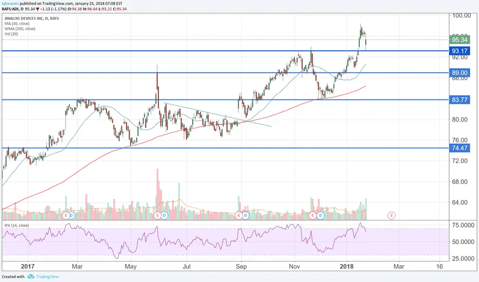Click the earnings E marker after Nov
The width and height of the screenshot is (479, 282).
312,215
